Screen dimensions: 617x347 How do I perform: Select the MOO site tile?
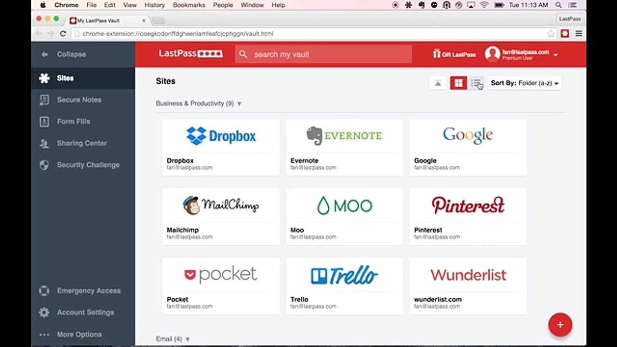(x=345, y=217)
